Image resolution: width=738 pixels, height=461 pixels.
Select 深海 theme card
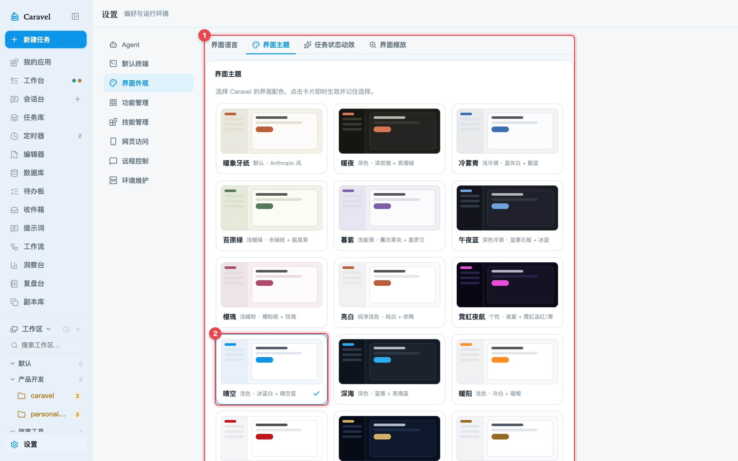click(389, 370)
